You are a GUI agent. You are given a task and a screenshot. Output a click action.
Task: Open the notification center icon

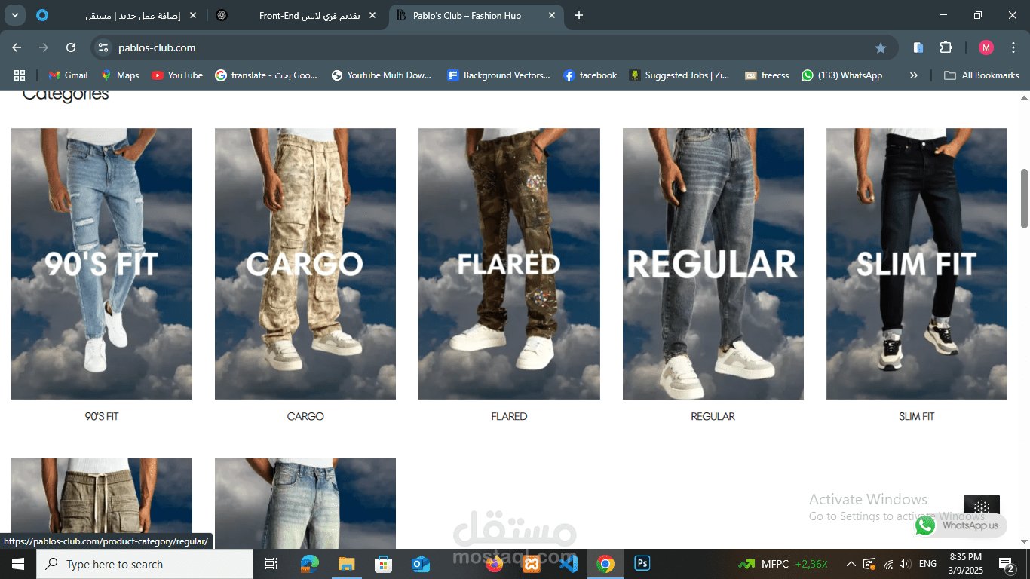(1007, 564)
